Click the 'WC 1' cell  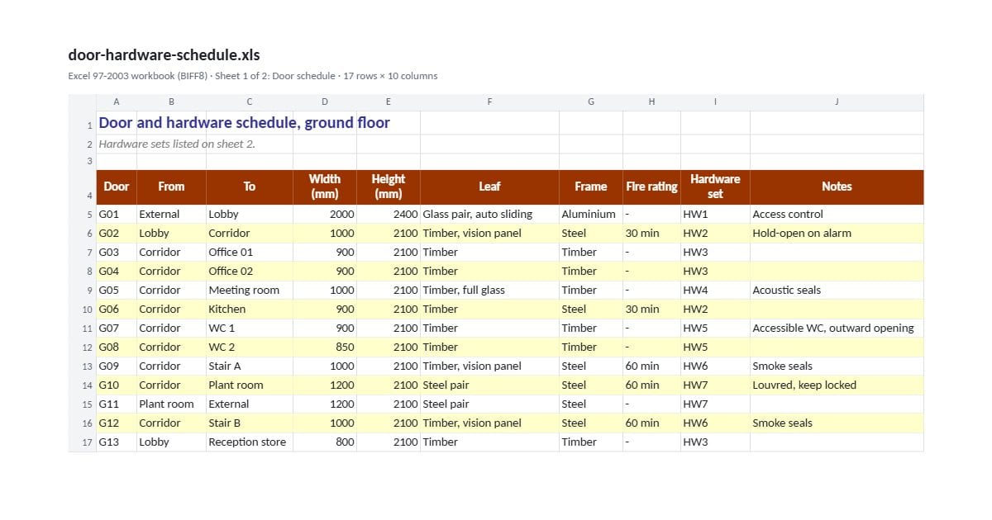click(x=250, y=329)
